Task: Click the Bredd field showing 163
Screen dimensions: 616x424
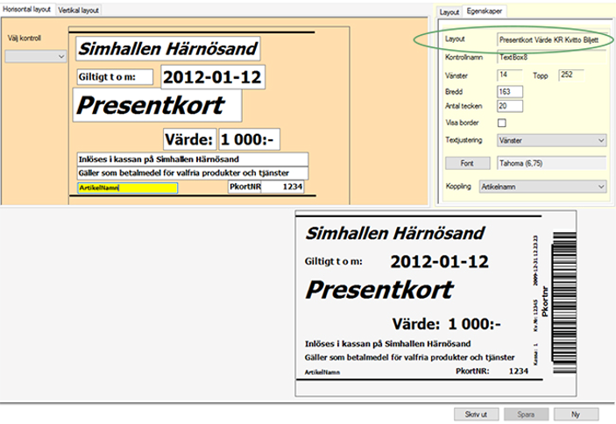Action: (510, 92)
